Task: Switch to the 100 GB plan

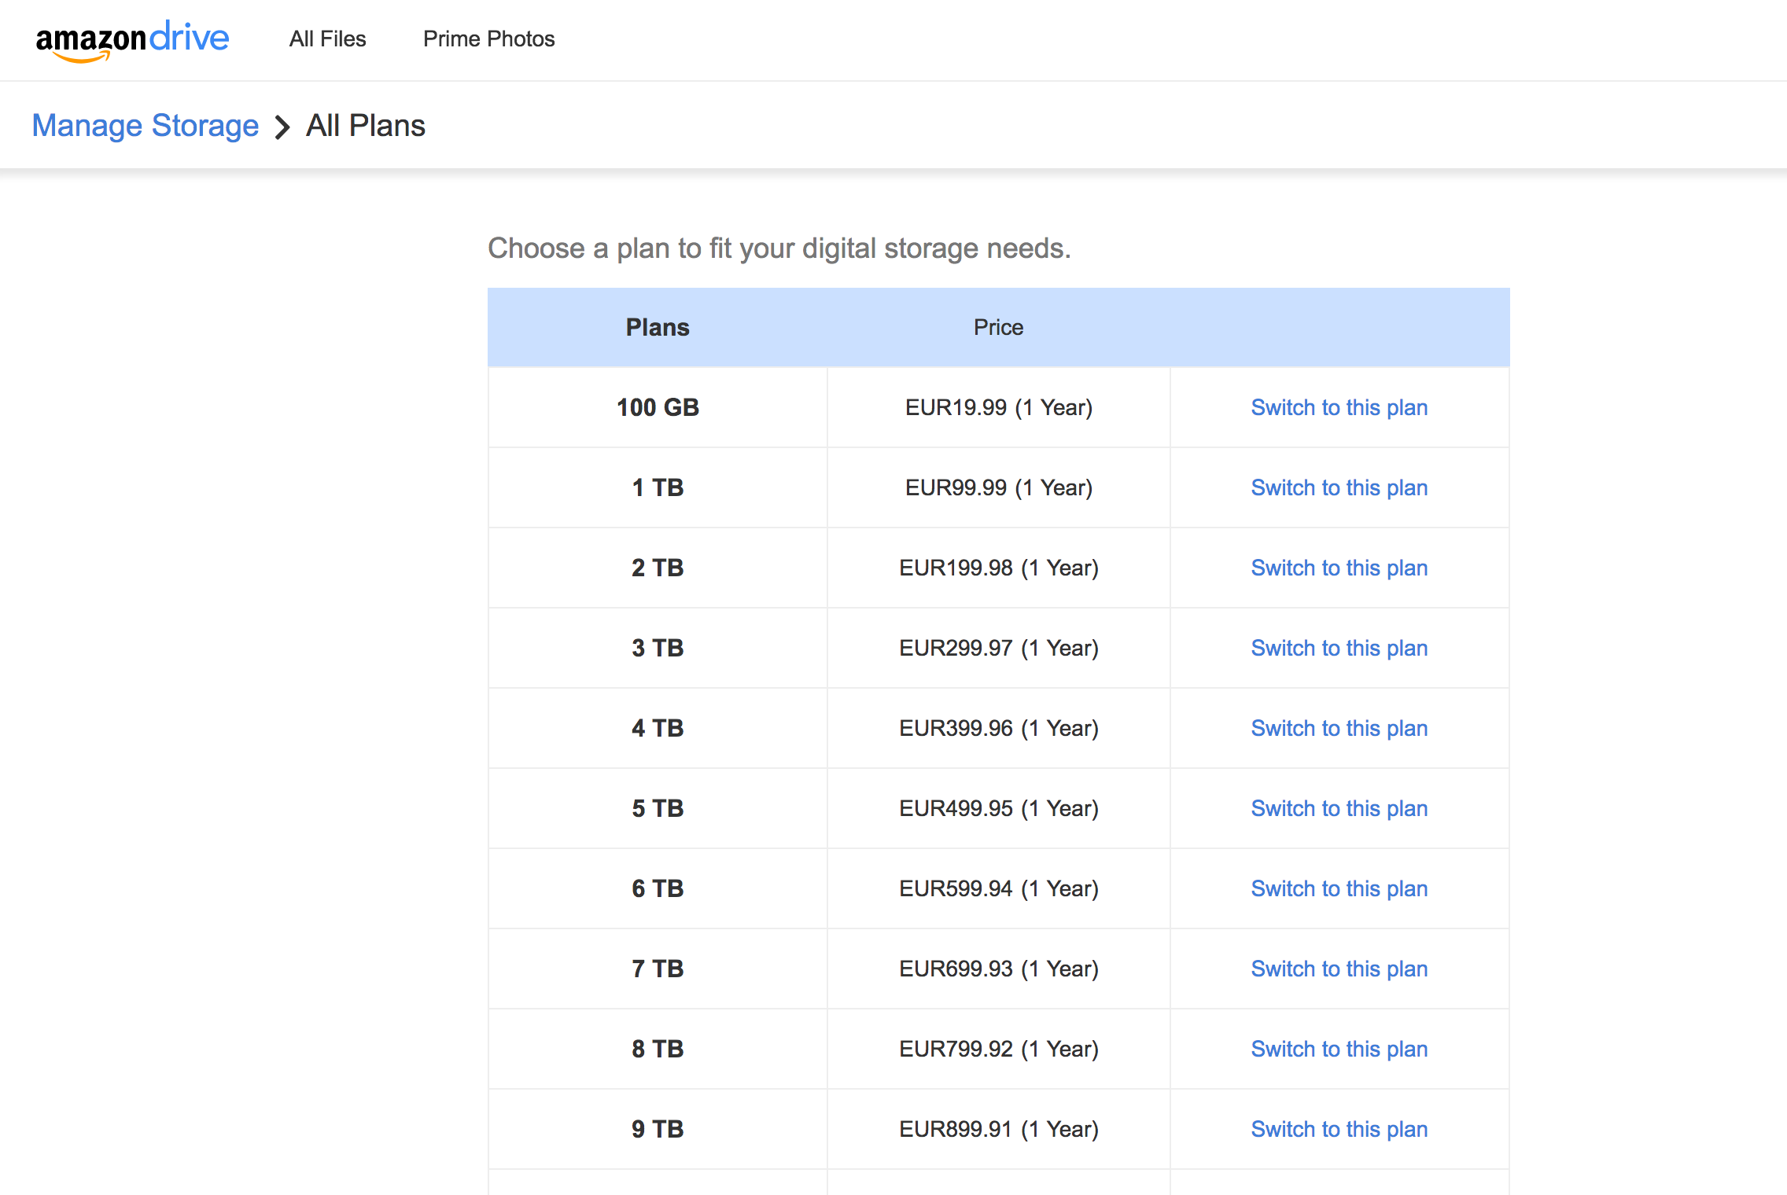Action: click(1339, 407)
